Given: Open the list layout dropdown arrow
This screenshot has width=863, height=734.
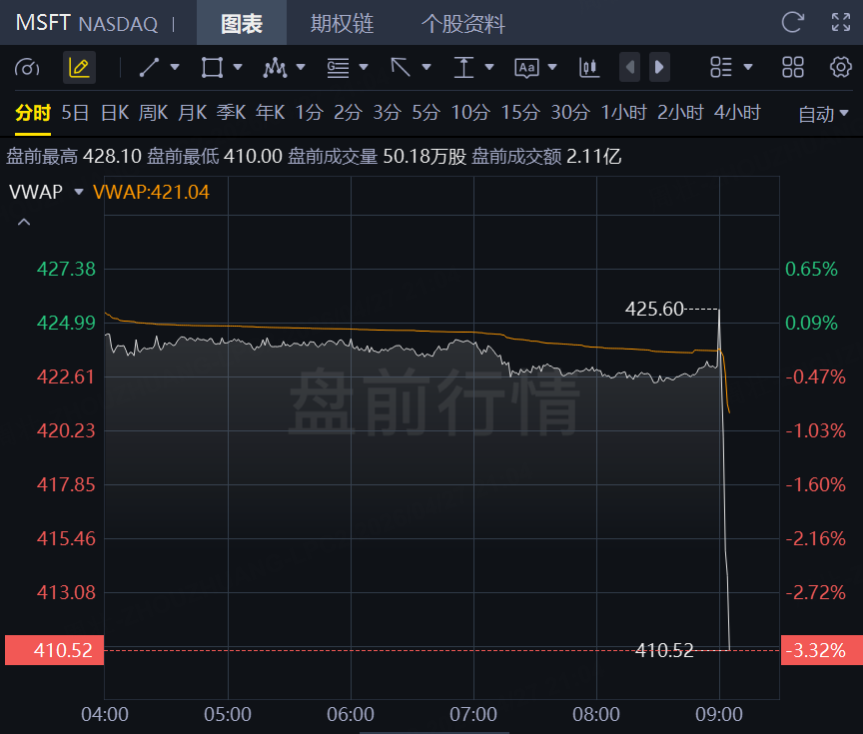Looking at the screenshot, I should tap(748, 67).
